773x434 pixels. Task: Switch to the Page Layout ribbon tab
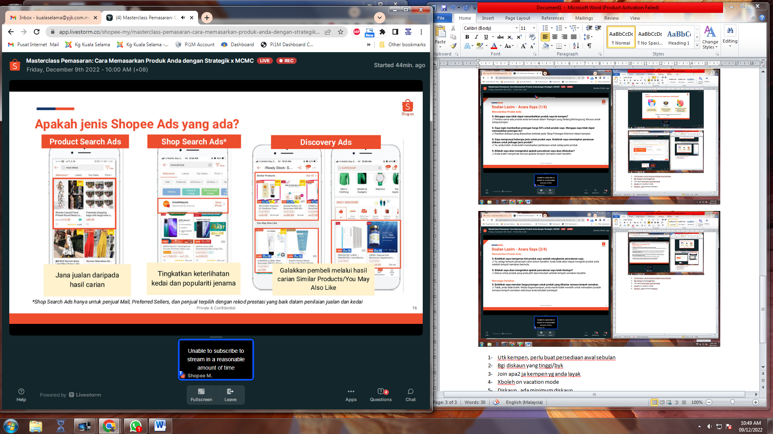(x=517, y=18)
